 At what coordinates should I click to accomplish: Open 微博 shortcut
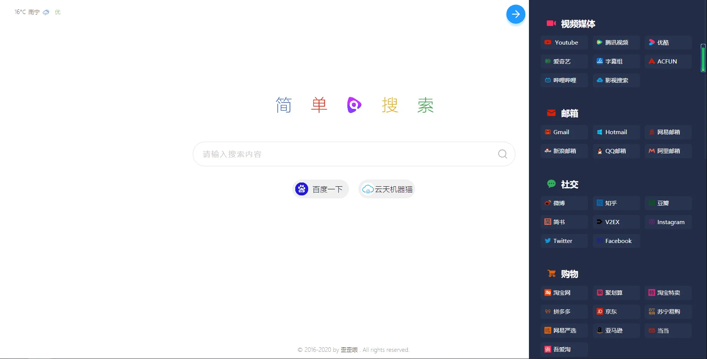pyautogui.click(x=564, y=203)
